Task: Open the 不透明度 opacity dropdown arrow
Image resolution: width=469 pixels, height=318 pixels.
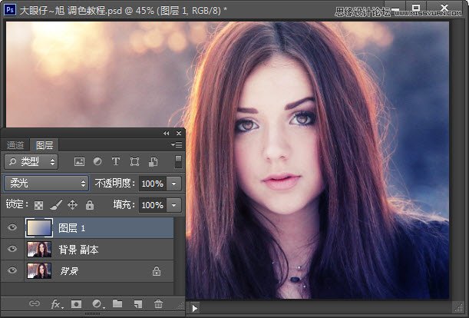Action: 174,184
